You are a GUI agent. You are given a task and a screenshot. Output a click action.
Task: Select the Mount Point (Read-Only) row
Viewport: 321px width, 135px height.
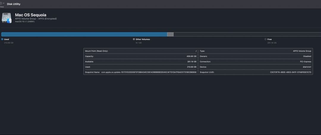pos(141,51)
